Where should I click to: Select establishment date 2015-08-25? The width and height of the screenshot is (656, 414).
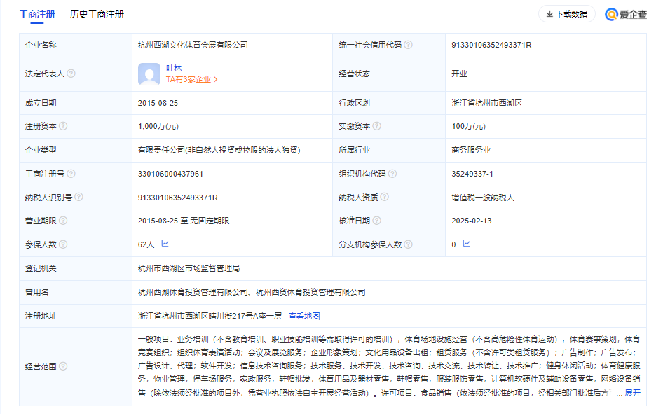coord(158,103)
